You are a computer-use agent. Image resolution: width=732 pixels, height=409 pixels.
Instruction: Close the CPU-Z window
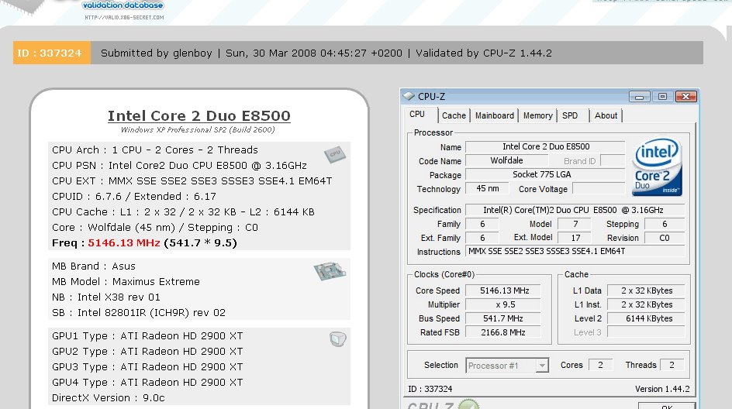684,97
